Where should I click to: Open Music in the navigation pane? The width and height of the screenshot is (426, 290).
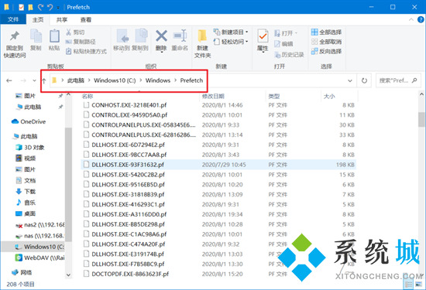click(26, 203)
